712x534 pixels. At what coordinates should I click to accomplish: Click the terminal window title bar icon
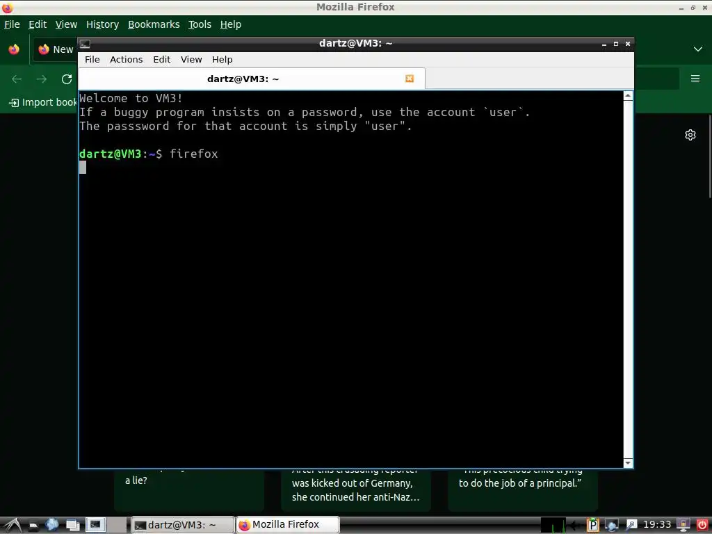[x=85, y=44]
